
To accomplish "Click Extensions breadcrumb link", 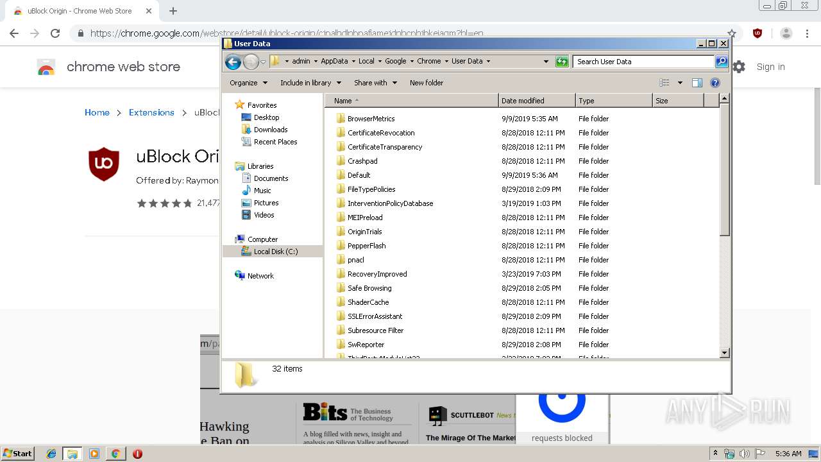I will point(151,112).
